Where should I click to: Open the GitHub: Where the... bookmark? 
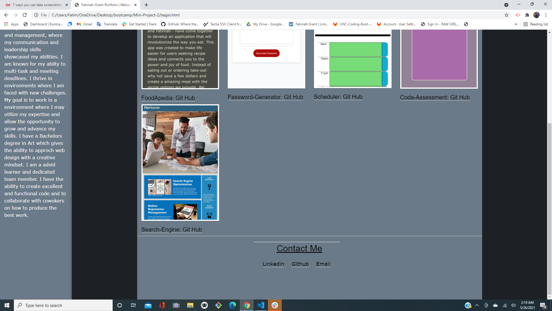pyautogui.click(x=180, y=24)
